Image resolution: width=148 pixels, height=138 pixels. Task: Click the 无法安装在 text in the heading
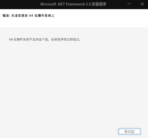[20, 15]
